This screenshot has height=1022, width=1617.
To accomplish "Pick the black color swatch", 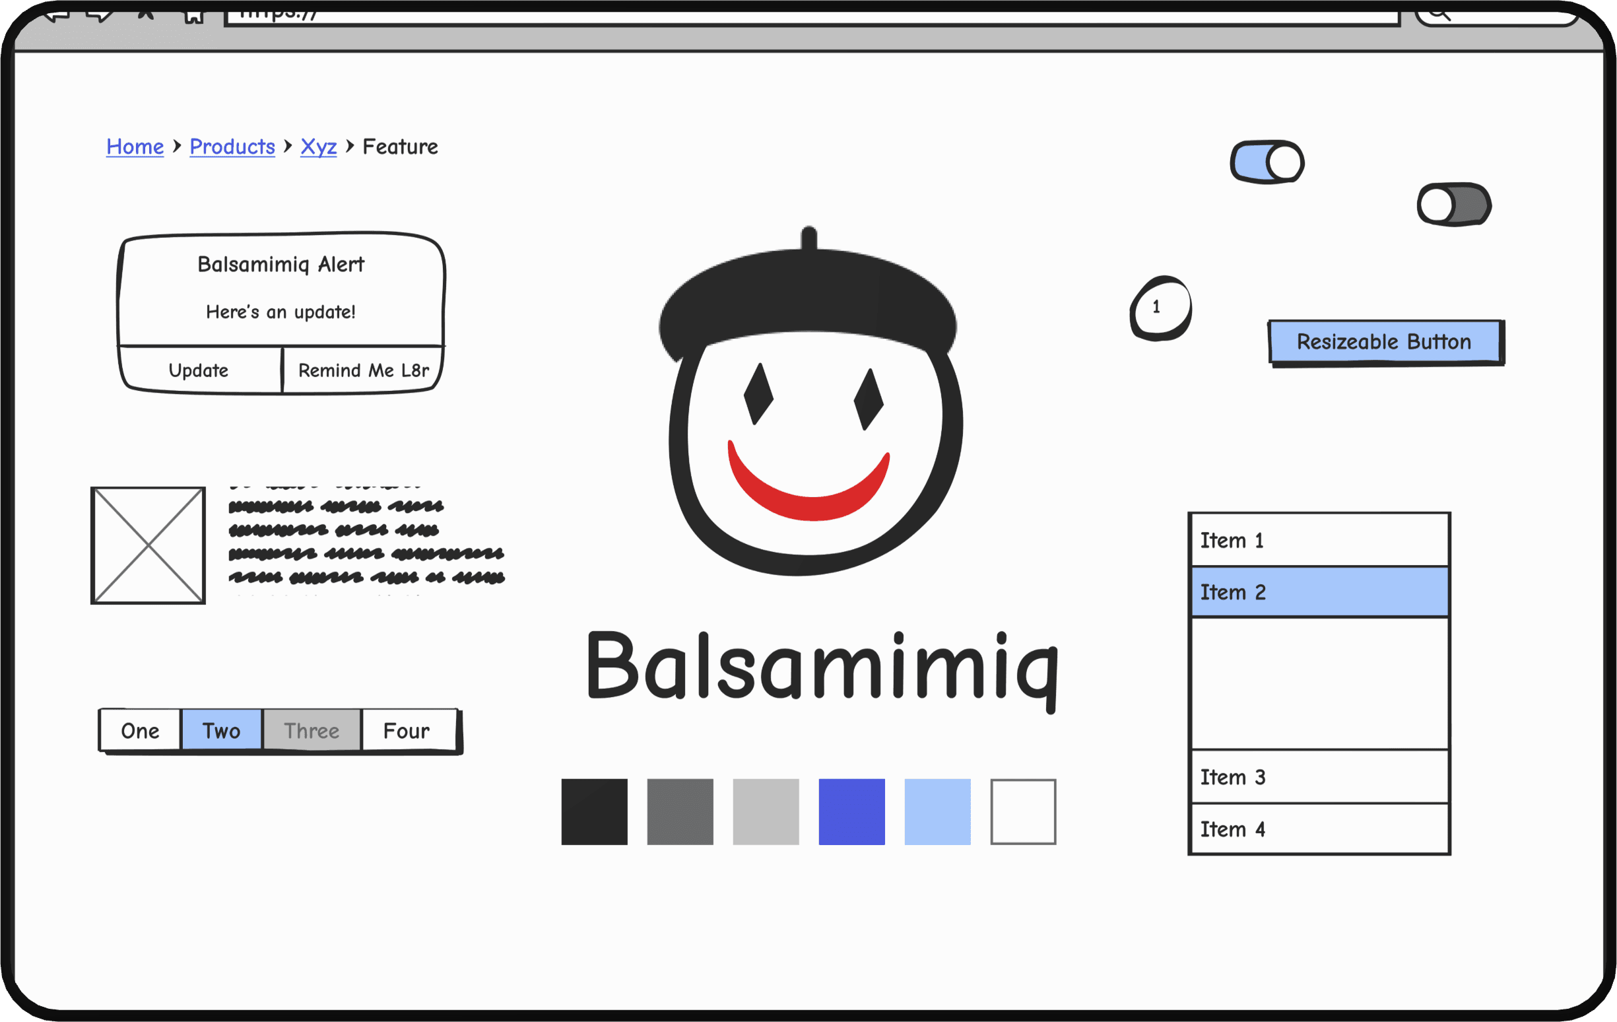I will click(594, 811).
